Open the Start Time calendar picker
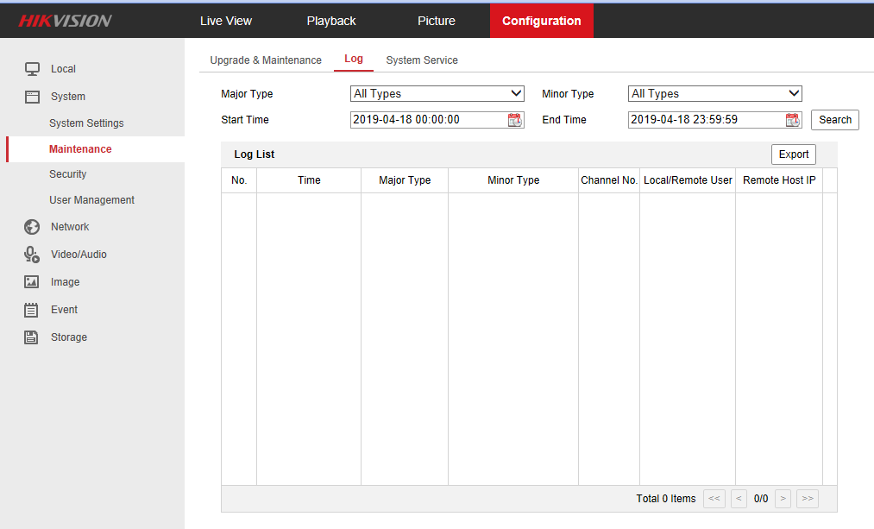Viewport: 874px width, 529px height. pos(515,120)
